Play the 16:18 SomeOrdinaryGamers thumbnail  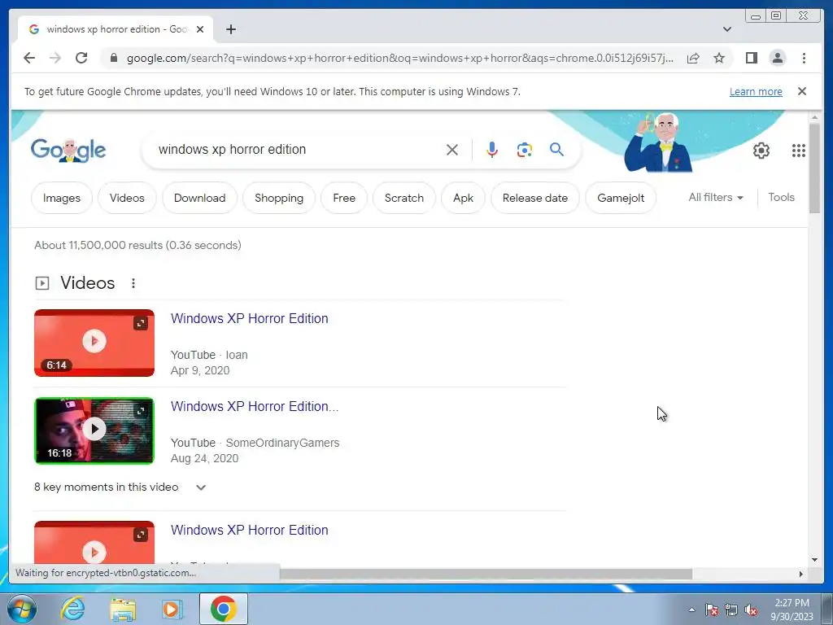(x=94, y=430)
